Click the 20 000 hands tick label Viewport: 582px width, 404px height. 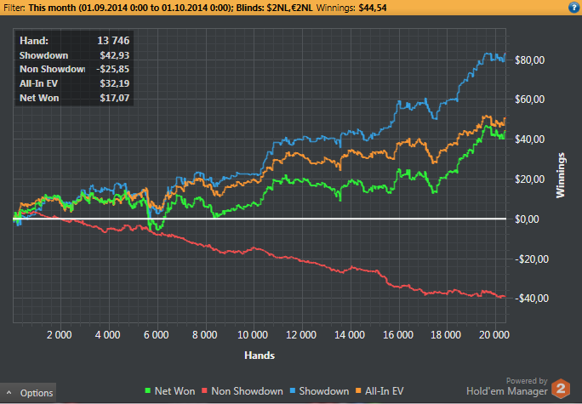coord(494,335)
